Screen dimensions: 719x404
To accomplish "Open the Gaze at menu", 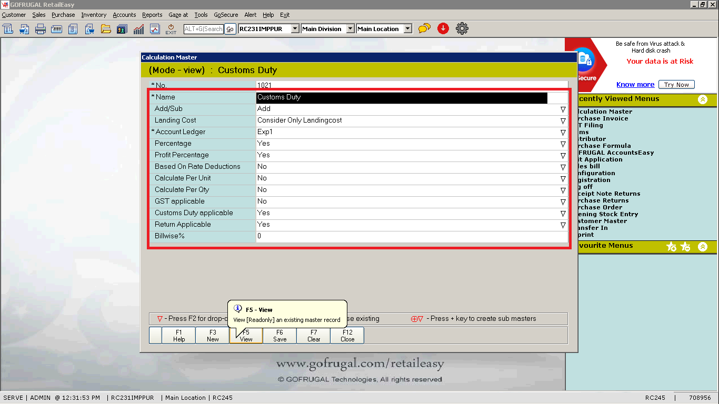I will click(x=178, y=15).
